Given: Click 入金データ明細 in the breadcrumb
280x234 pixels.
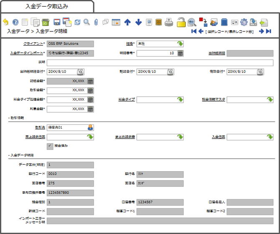Looking at the screenshot, I should [51, 31].
